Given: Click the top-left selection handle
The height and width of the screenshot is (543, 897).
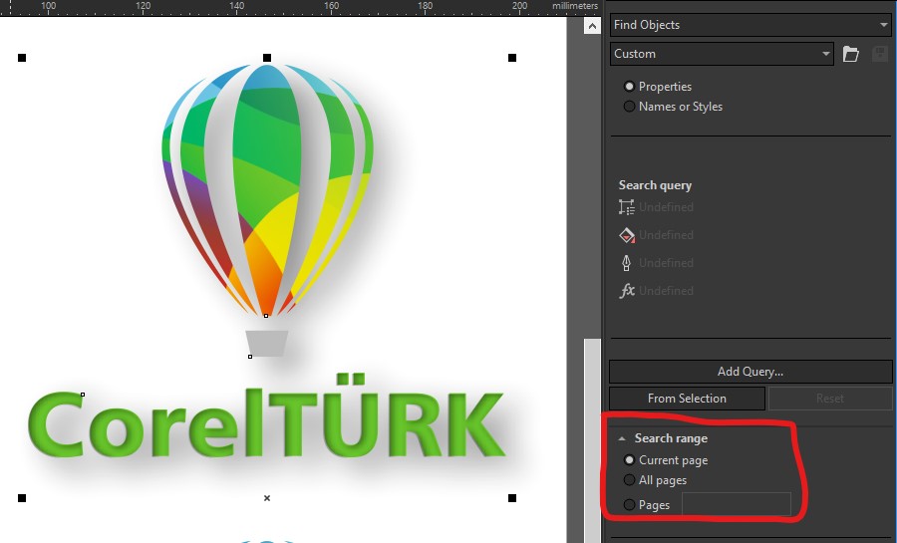Looking at the screenshot, I should 22,58.
